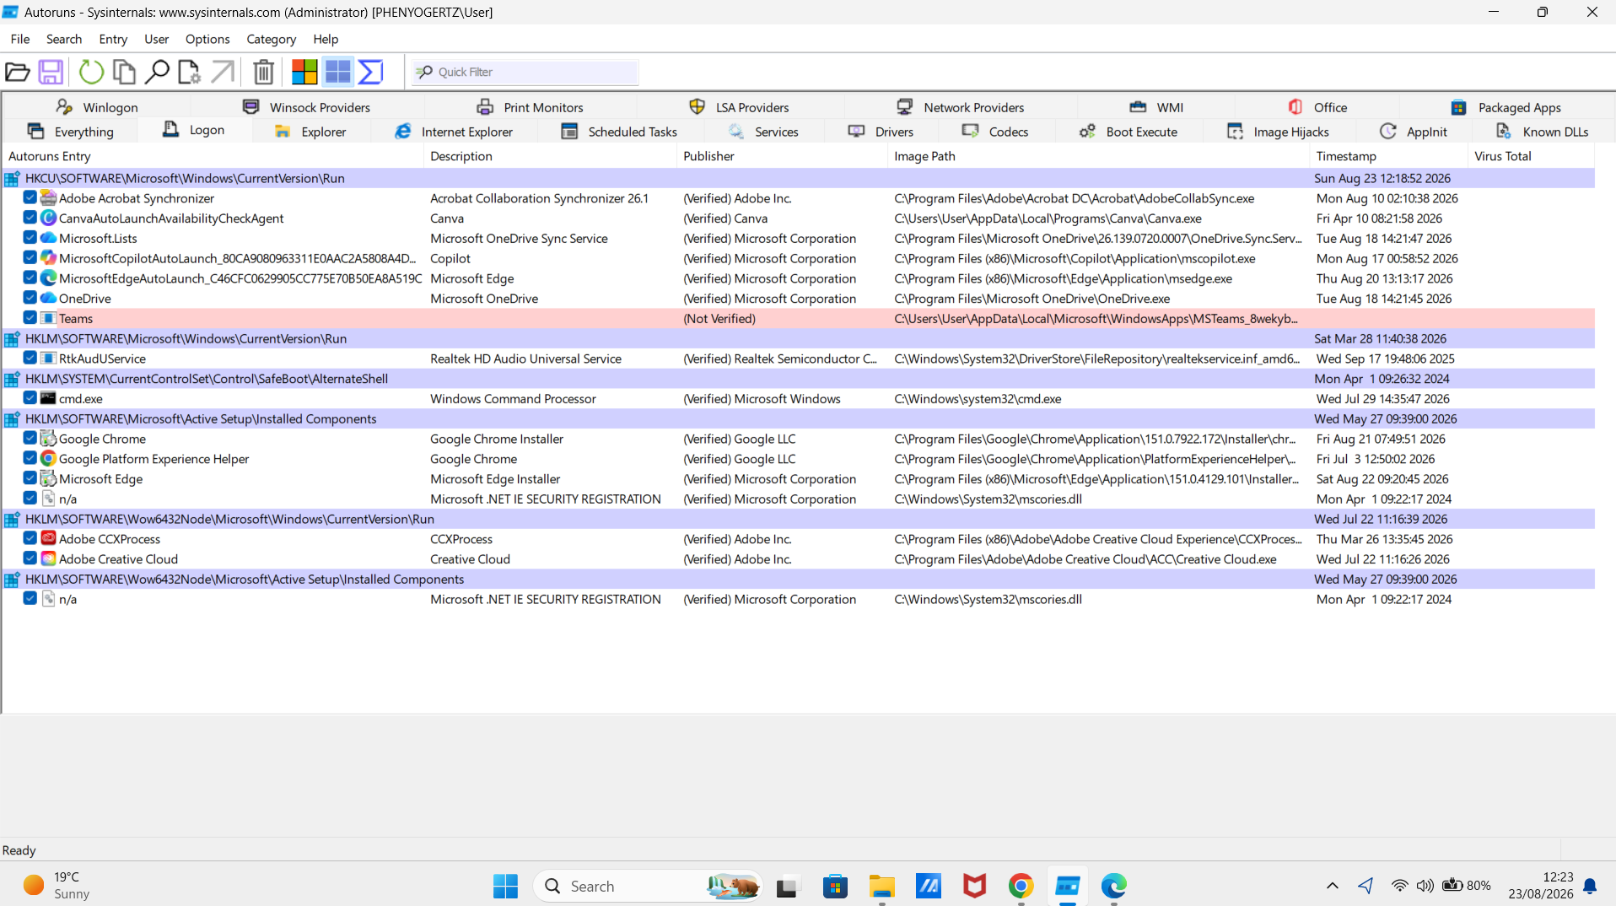Disable the Microsoft.Lists startup entry checkbox
This screenshot has height=906, width=1616.
30,238
